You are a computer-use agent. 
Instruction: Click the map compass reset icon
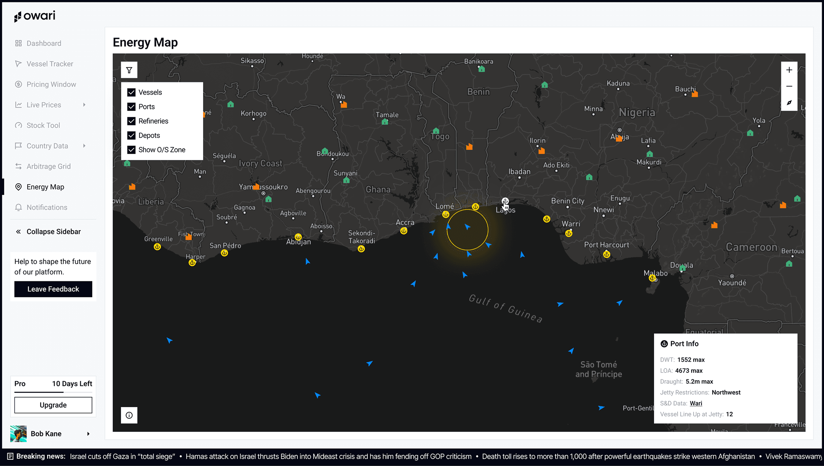[789, 103]
